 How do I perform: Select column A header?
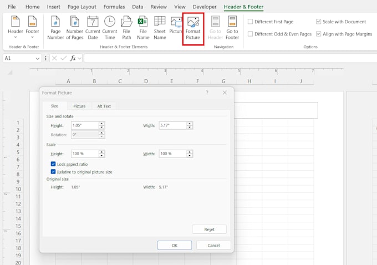point(69,81)
